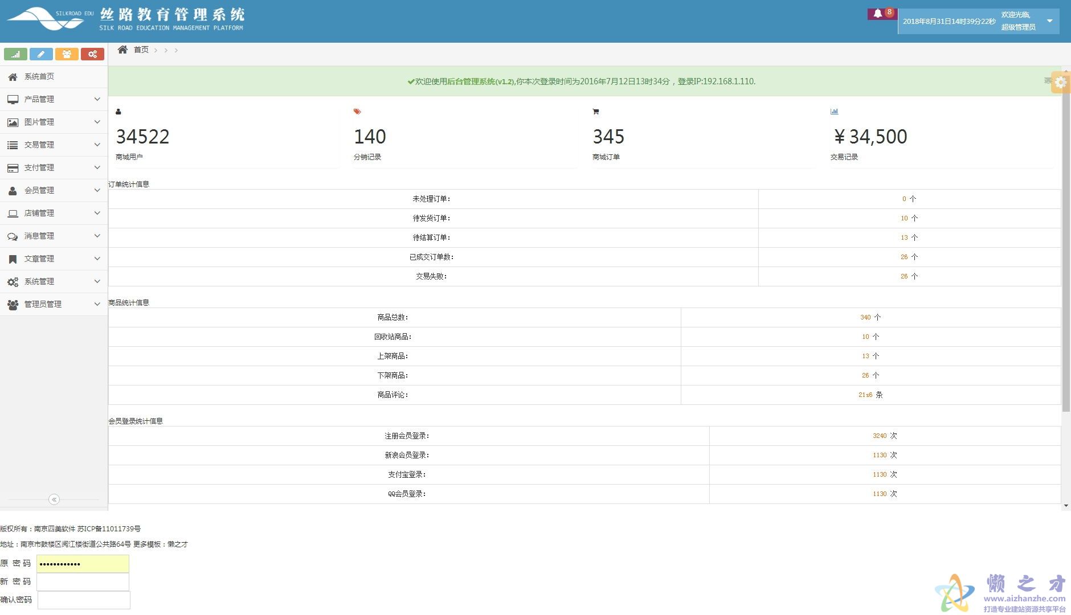Viewport: 1071px width, 615px height.
Task: Click the home icon in the breadcrumb
Action: (122, 50)
